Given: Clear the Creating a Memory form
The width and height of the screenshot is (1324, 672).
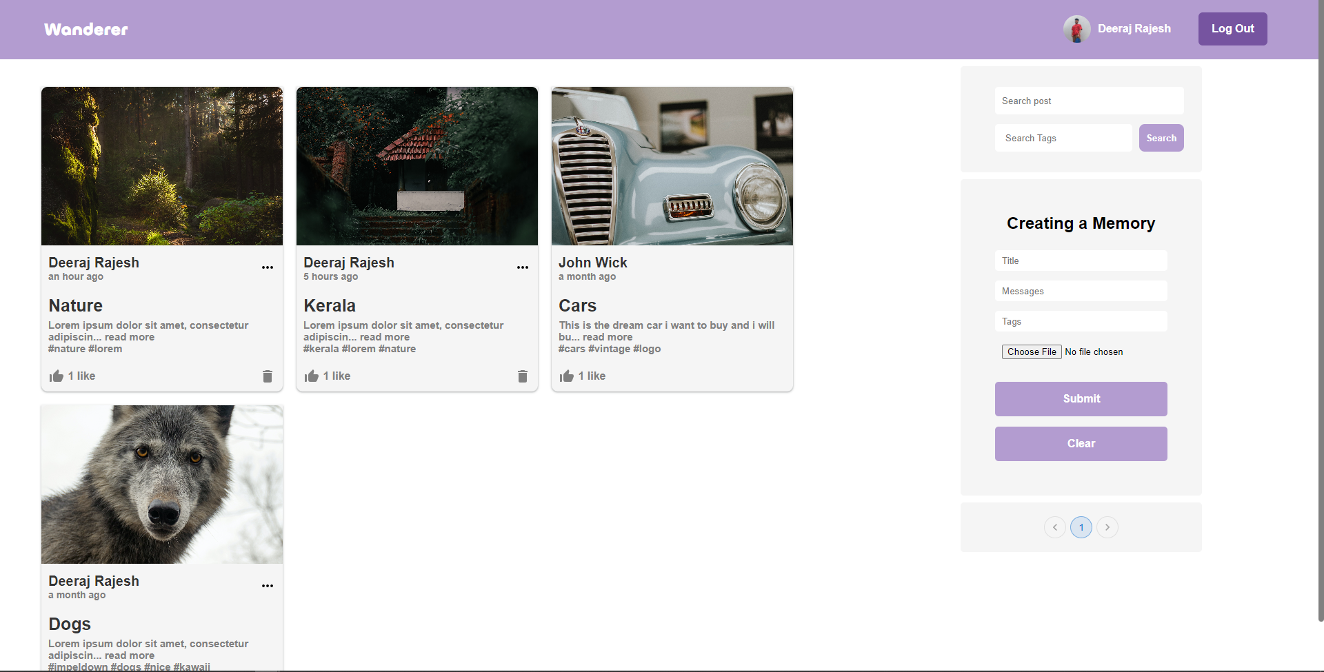Looking at the screenshot, I should coord(1081,443).
